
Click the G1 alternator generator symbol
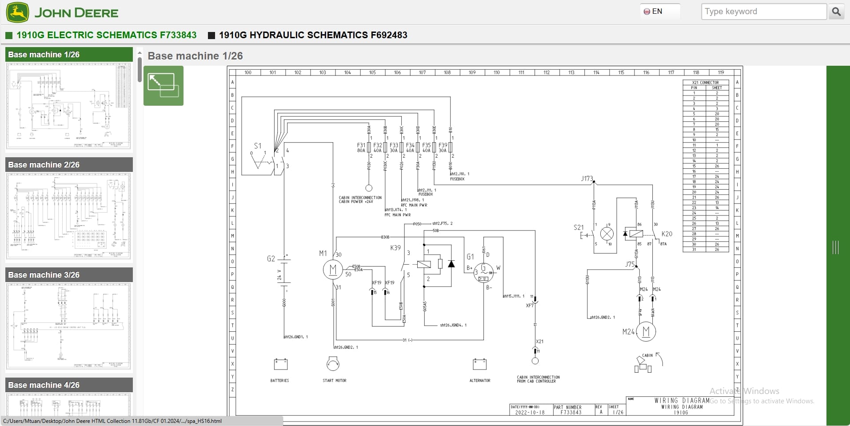click(483, 272)
